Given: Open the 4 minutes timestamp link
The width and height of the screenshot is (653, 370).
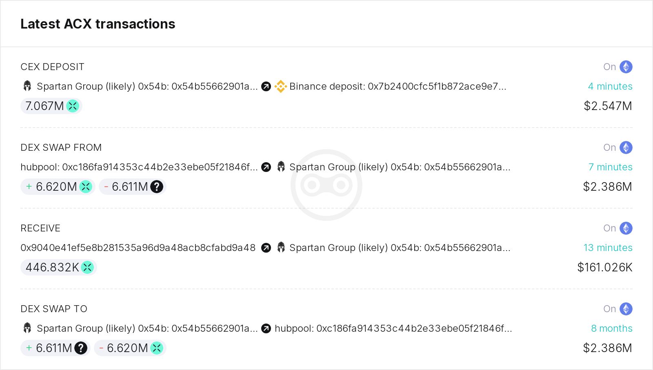Looking at the screenshot, I should (610, 86).
